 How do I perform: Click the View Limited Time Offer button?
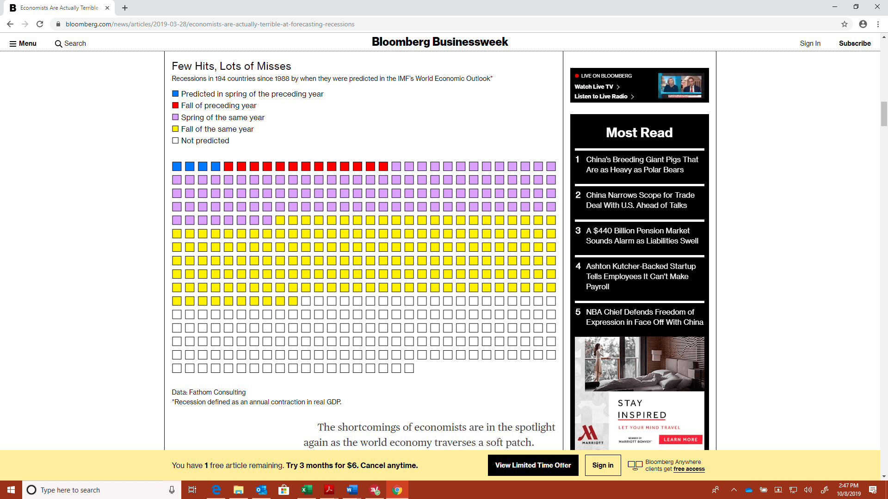[533, 465]
